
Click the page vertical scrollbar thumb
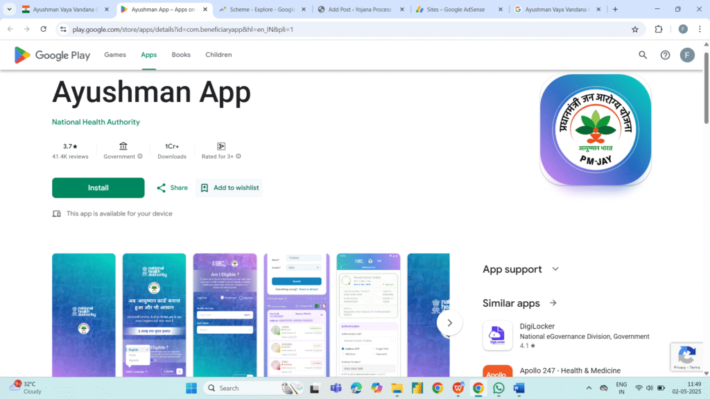point(706,87)
